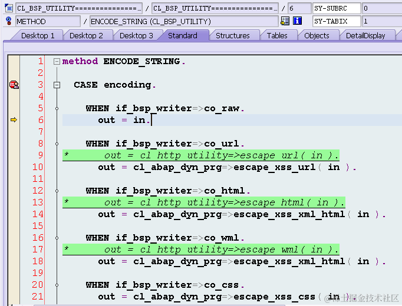The image size is (402, 306).
Task: Collapse the method ENCODE_STRING block
Action: [x=57, y=61]
